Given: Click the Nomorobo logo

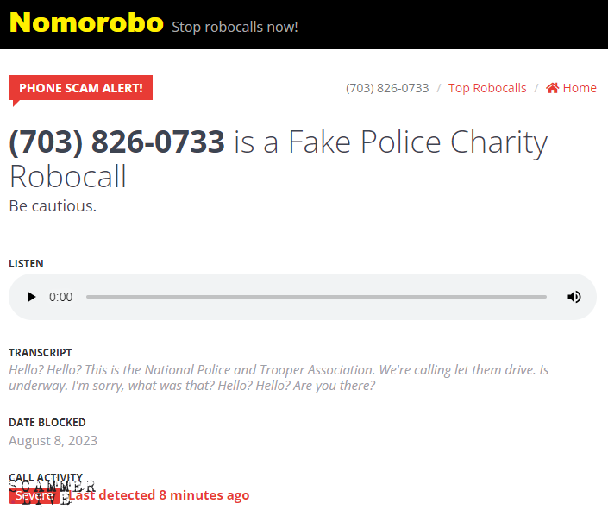Looking at the screenshot, I should 86,23.
